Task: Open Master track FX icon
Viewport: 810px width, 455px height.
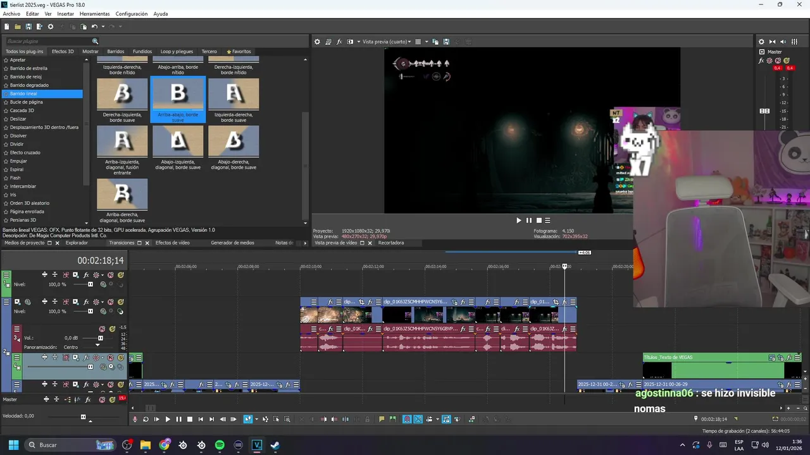Action: [88, 399]
